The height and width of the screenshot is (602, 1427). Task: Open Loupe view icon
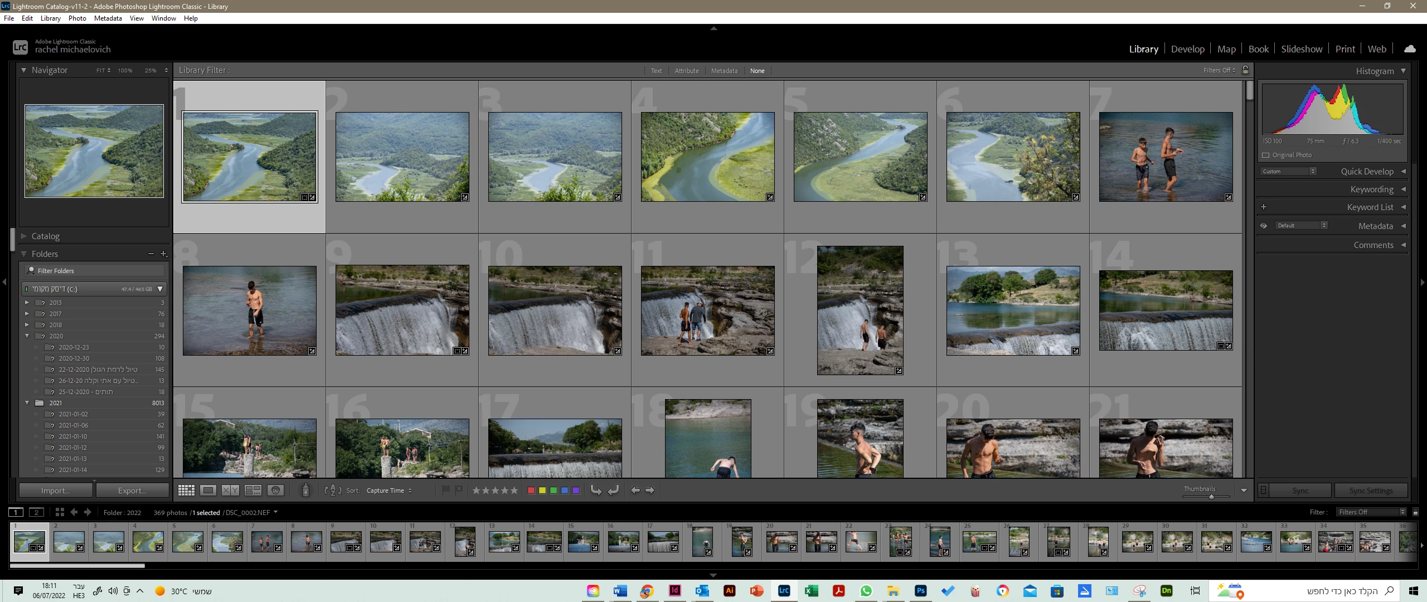(208, 491)
